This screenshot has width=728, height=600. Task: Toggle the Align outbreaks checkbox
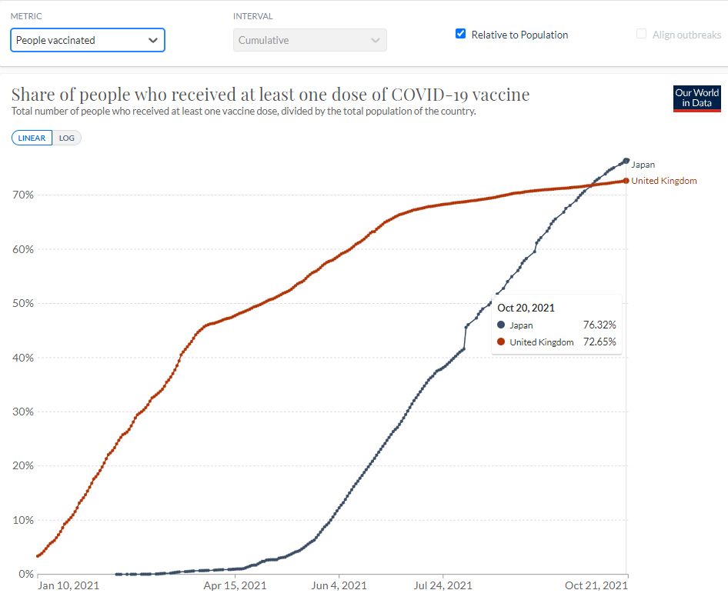click(x=641, y=34)
